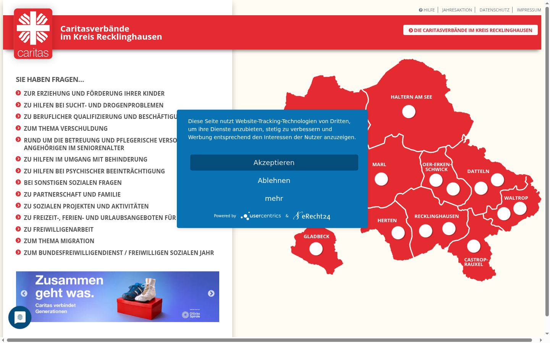Click the vertical scrollbar up arrow

pyautogui.click(x=547, y=3)
